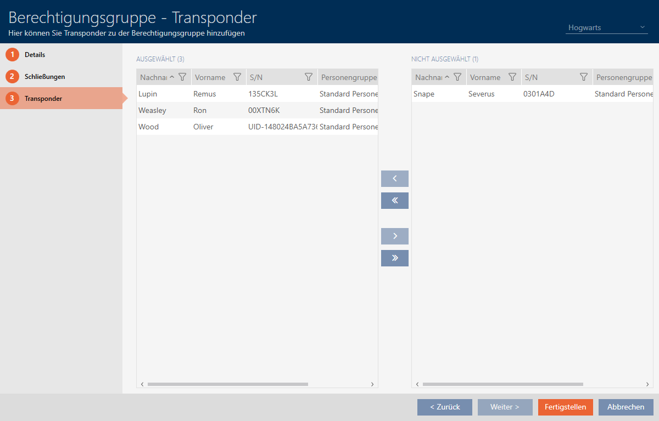This screenshot has width=659, height=421.
Task: Click the Fertigstellen button
Action: click(565, 407)
